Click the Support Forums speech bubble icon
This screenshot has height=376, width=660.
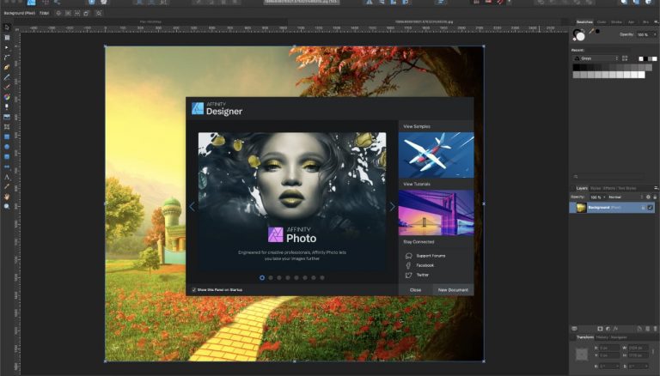pos(408,256)
